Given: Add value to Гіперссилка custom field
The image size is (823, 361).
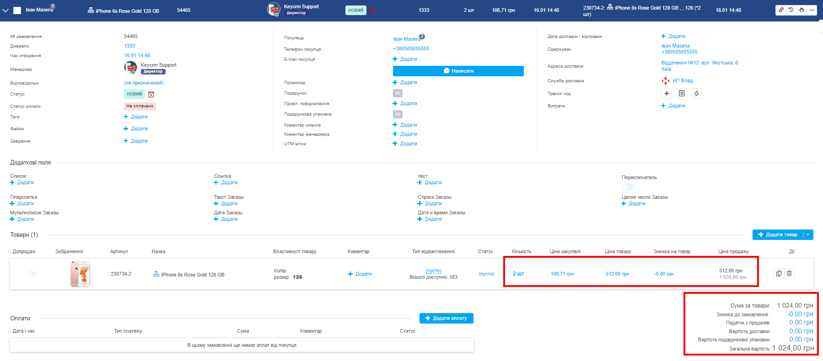Looking at the screenshot, I should pyautogui.click(x=22, y=203).
